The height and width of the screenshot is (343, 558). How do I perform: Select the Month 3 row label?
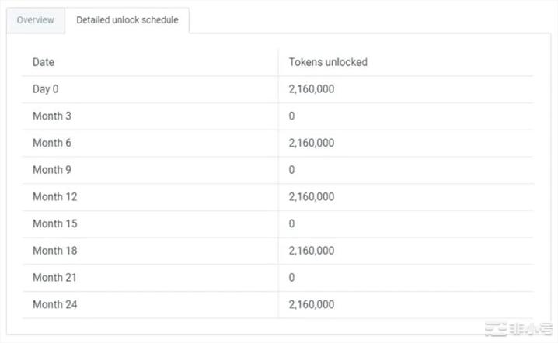click(51, 116)
